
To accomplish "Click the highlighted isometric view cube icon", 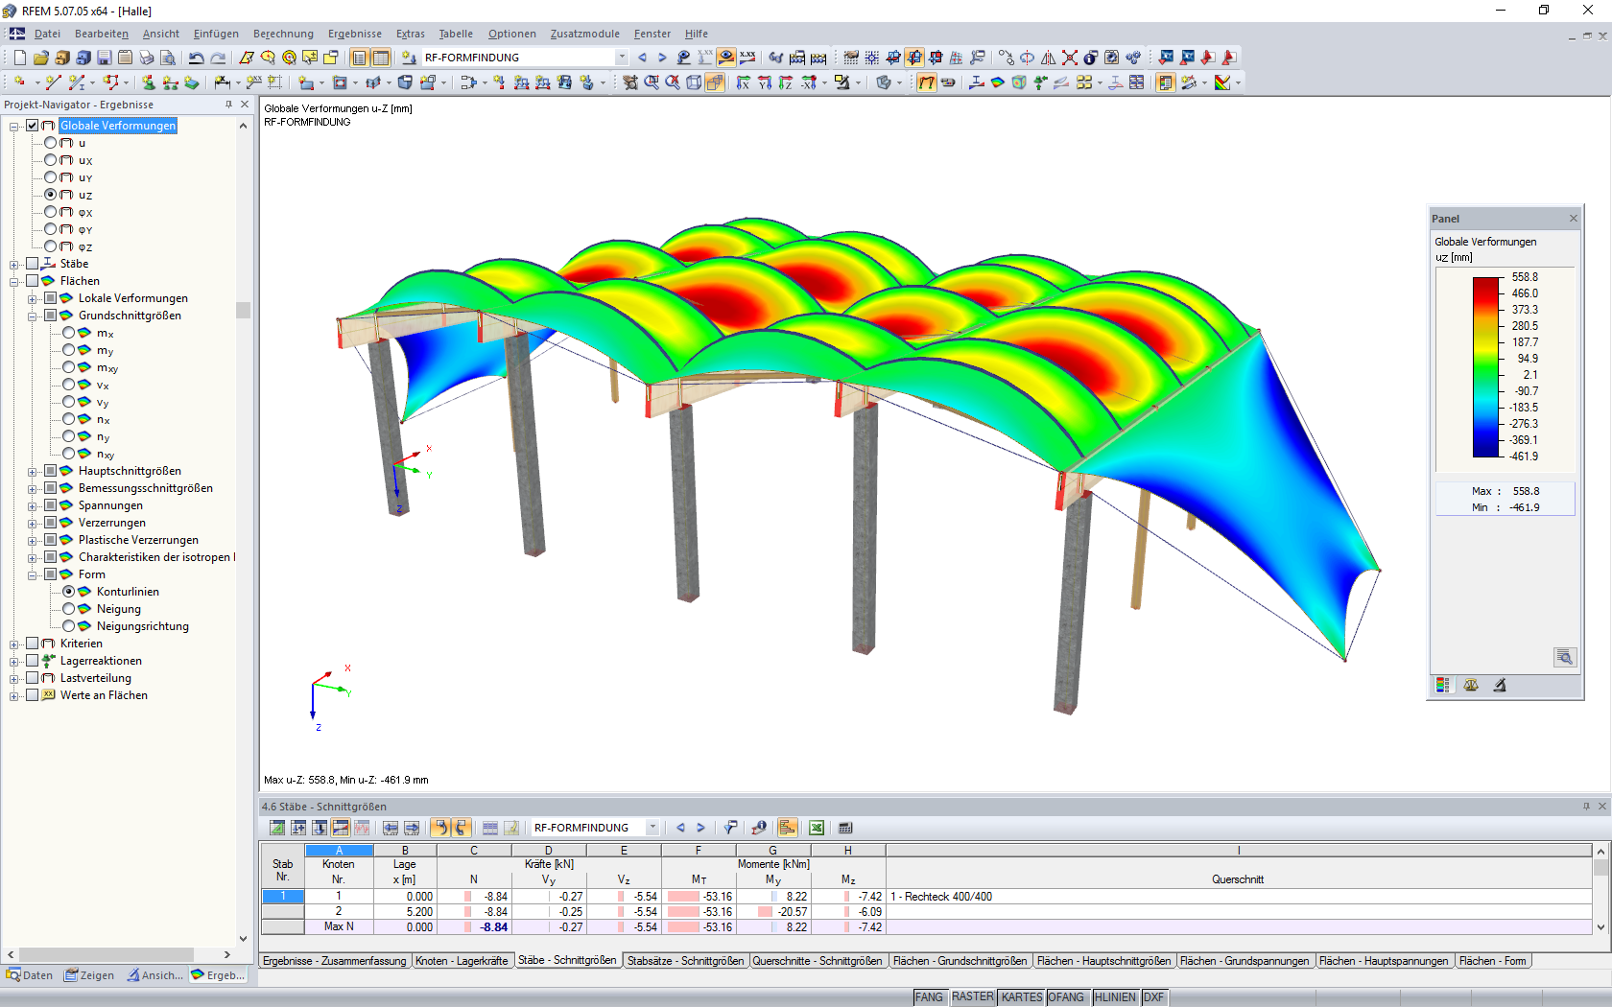I will (715, 82).
